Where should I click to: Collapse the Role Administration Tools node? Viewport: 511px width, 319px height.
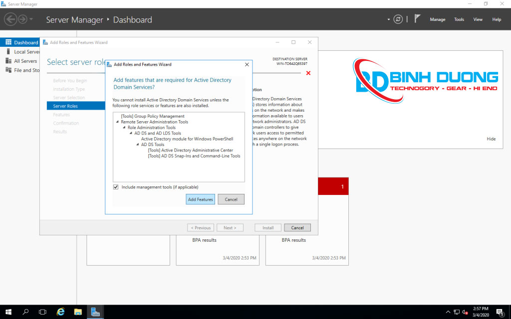[123, 128]
